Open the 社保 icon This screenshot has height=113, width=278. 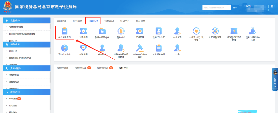[177, 48]
